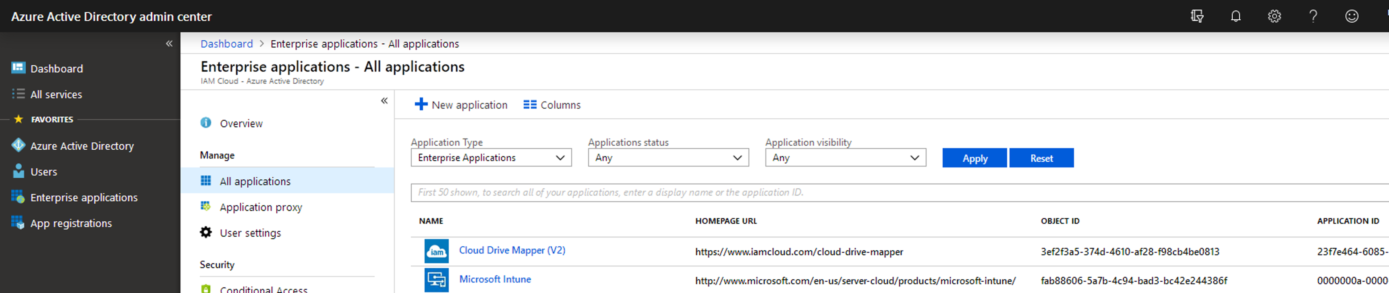This screenshot has width=1389, height=293.
Task: Select the Microsoft Intune homepage URL text
Action: pyautogui.click(x=855, y=281)
